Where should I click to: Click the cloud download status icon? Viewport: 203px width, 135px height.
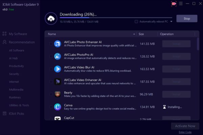coord(51,19)
